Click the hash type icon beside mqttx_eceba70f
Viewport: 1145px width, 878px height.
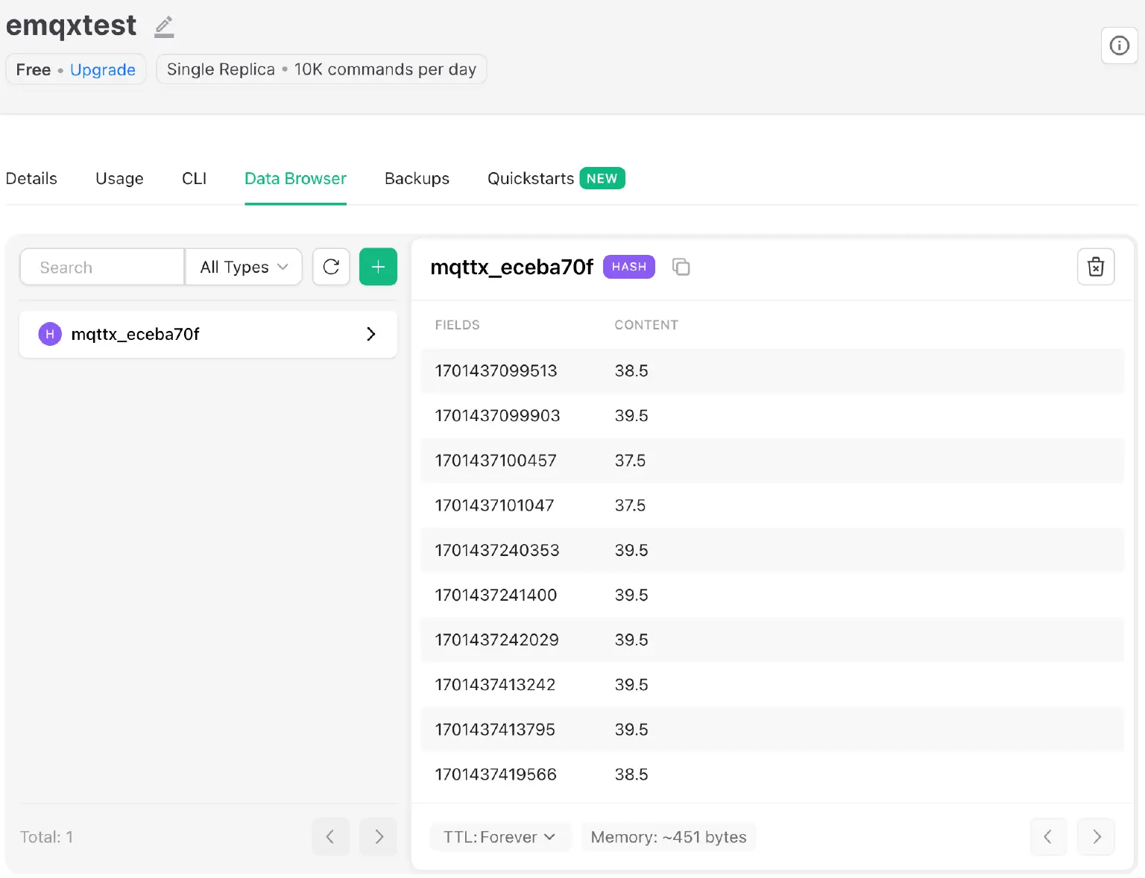pos(49,334)
